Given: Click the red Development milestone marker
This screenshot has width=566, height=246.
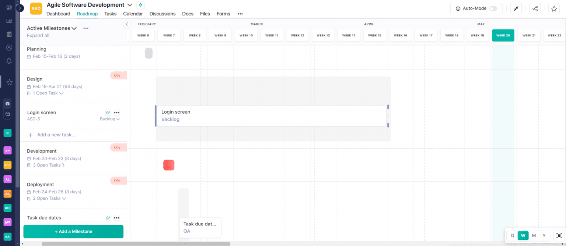Looking at the screenshot, I should (169, 165).
